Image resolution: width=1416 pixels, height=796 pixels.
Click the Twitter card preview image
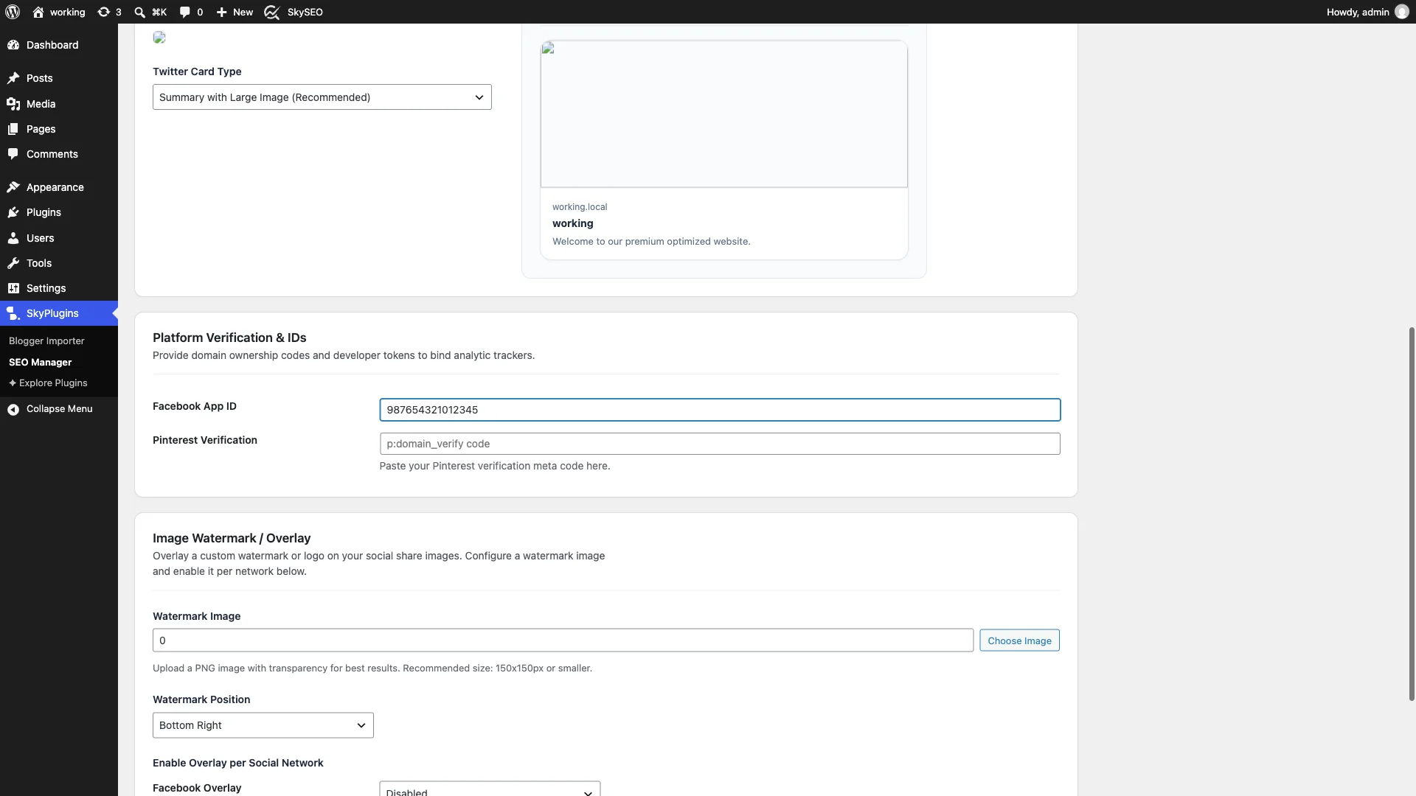[x=723, y=114]
